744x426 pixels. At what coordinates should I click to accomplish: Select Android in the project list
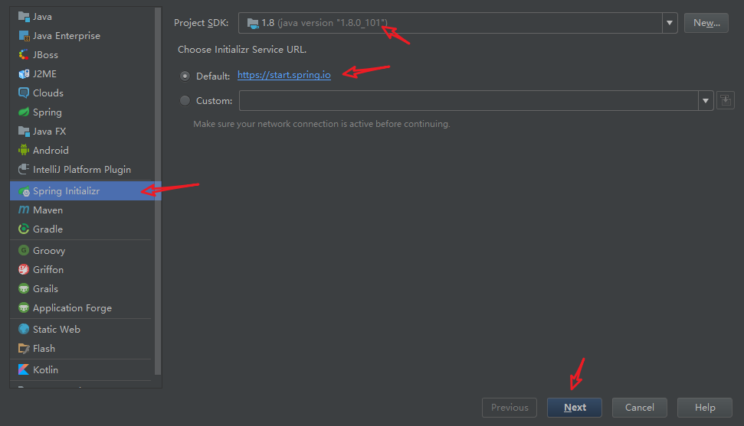pyautogui.click(x=82, y=150)
